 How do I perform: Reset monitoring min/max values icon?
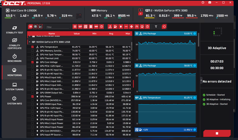(x=164, y=27)
